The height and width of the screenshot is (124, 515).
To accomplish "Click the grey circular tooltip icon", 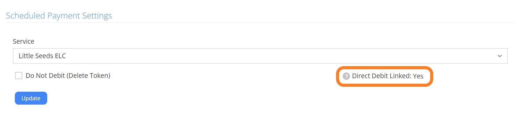I will [x=346, y=76].
